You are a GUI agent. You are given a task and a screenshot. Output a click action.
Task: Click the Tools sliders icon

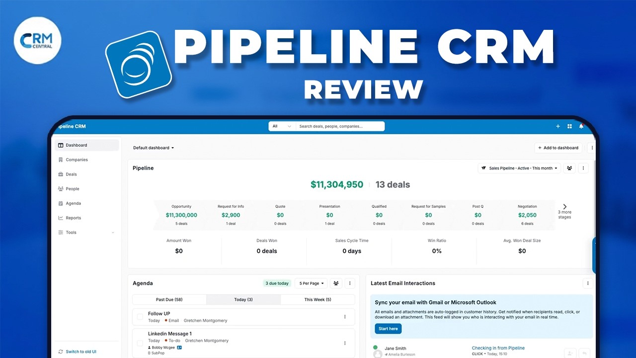61,232
